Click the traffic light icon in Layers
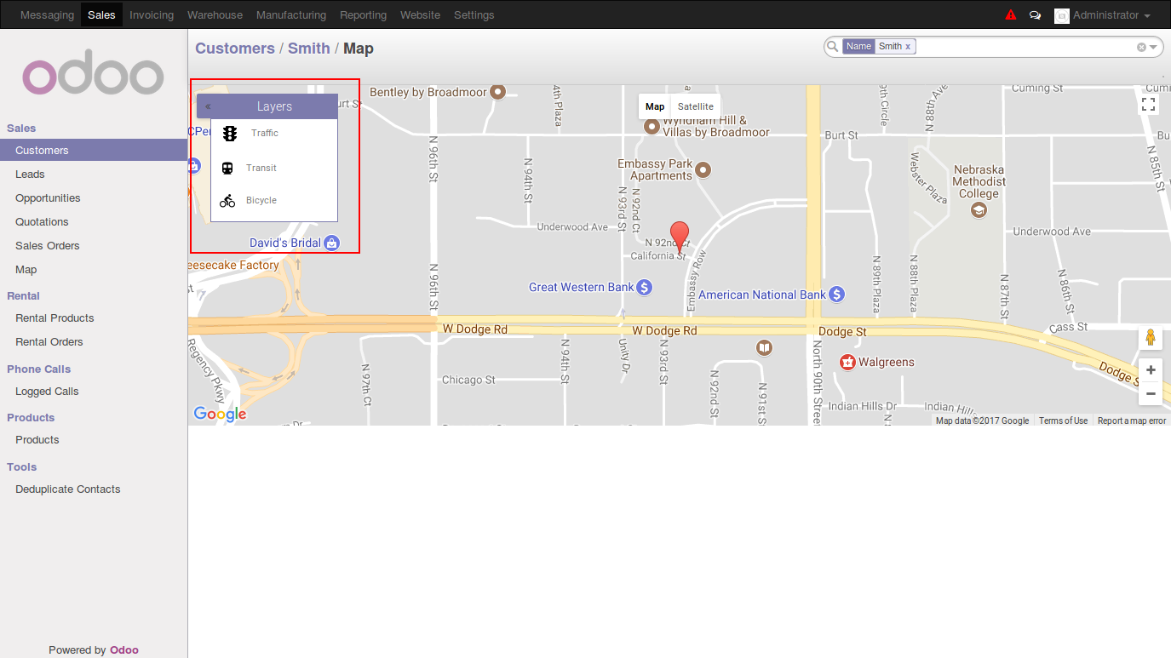The width and height of the screenshot is (1171, 658). [x=230, y=134]
